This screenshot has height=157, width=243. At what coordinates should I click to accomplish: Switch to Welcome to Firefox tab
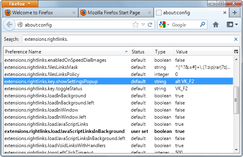[40, 12]
